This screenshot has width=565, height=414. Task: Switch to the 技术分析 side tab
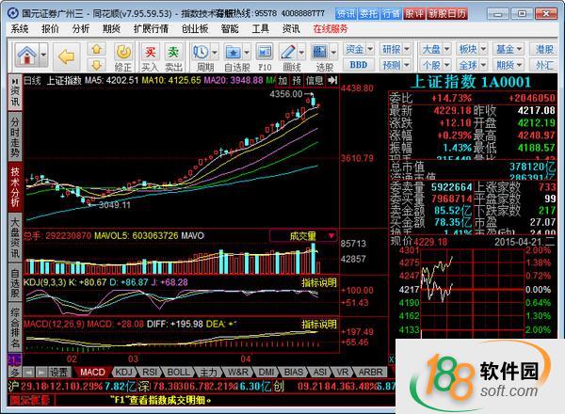15,186
